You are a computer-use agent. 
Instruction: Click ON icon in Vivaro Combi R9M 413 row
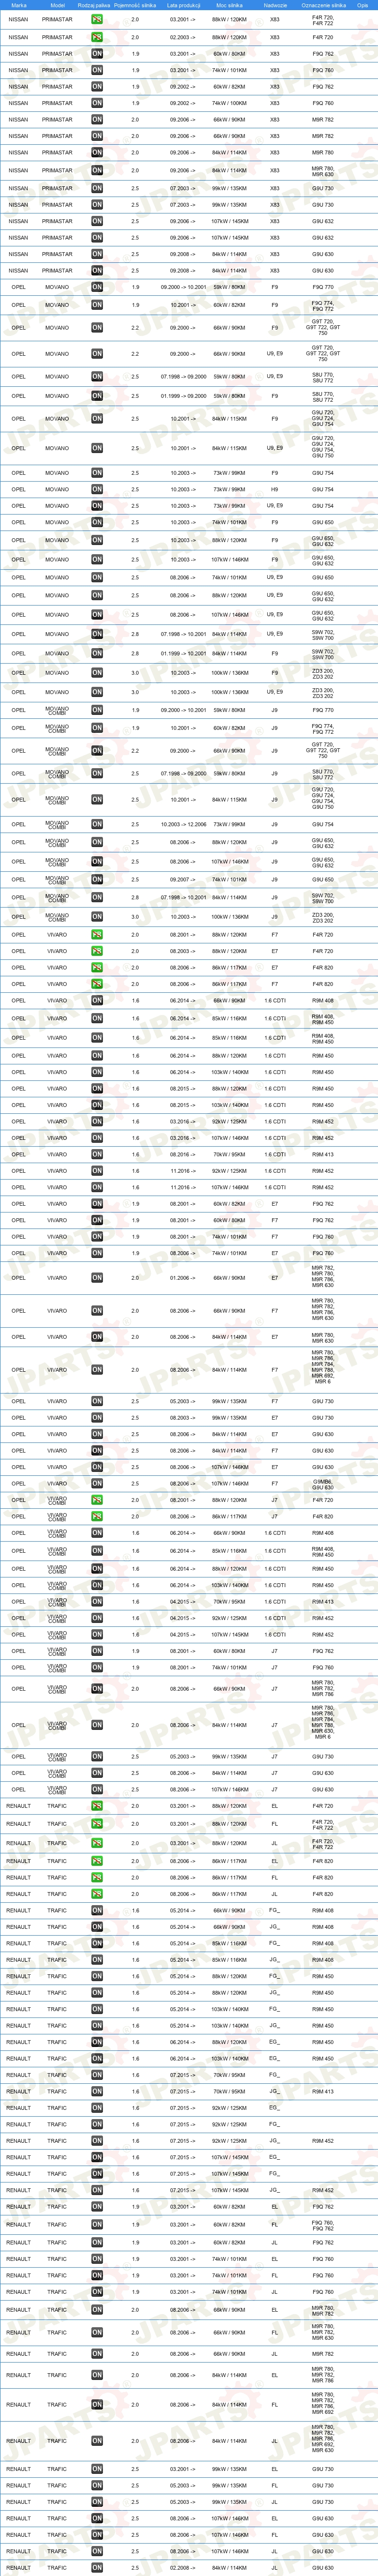[97, 1602]
